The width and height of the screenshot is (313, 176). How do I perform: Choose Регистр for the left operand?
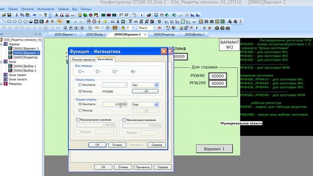pos(80,91)
